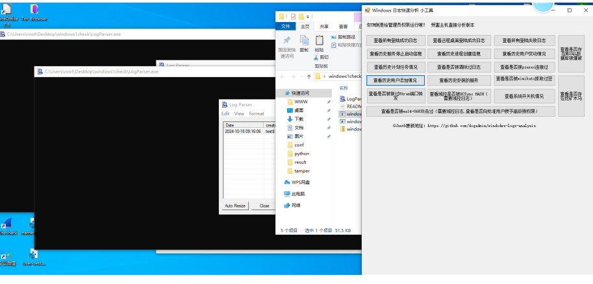Open the result folder in navigation pane
This screenshot has height=284, width=593.
point(300,162)
